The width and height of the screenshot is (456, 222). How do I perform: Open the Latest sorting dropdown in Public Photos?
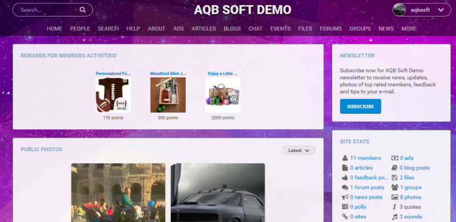tap(299, 150)
